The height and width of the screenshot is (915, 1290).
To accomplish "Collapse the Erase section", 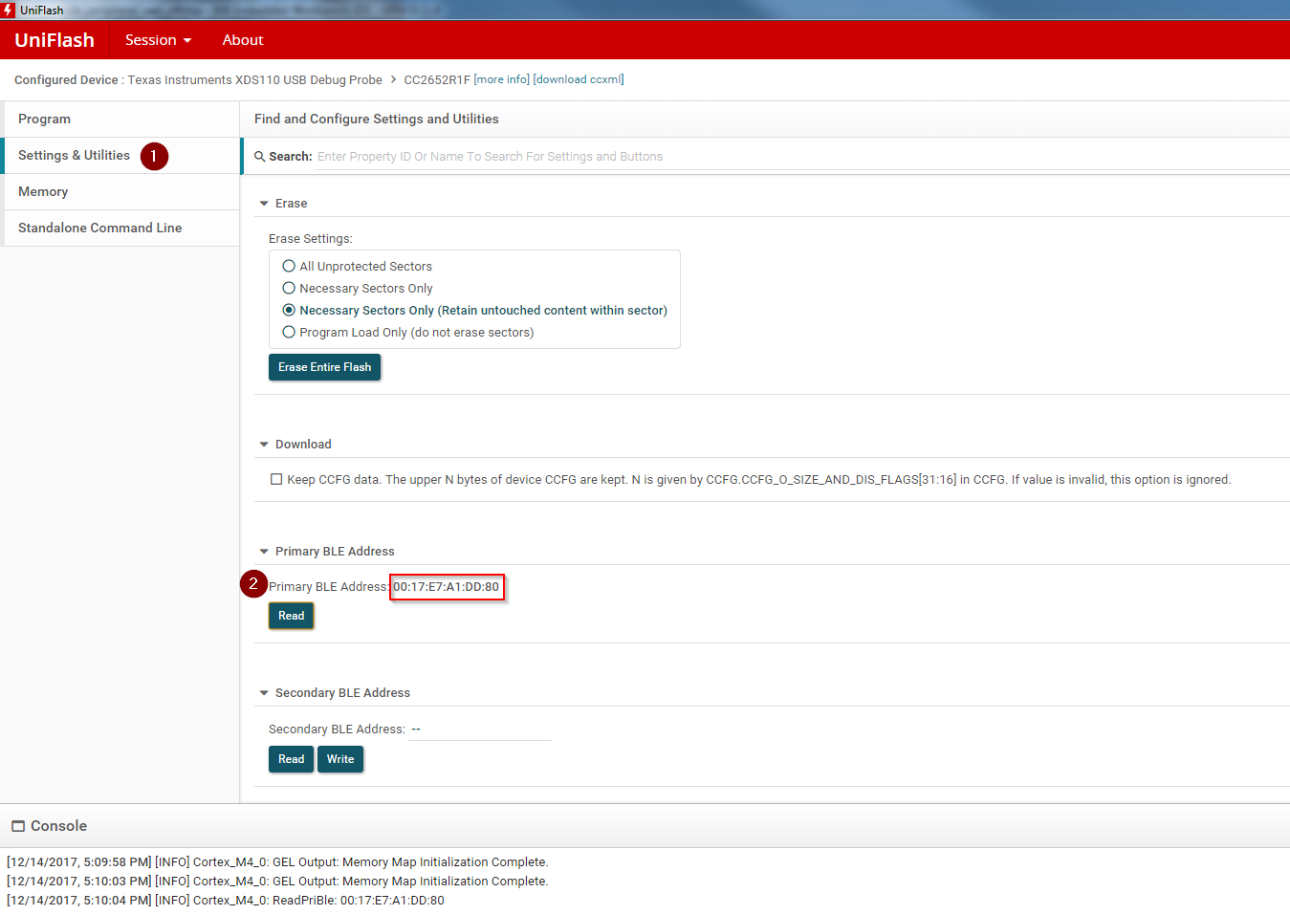I will (264, 204).
